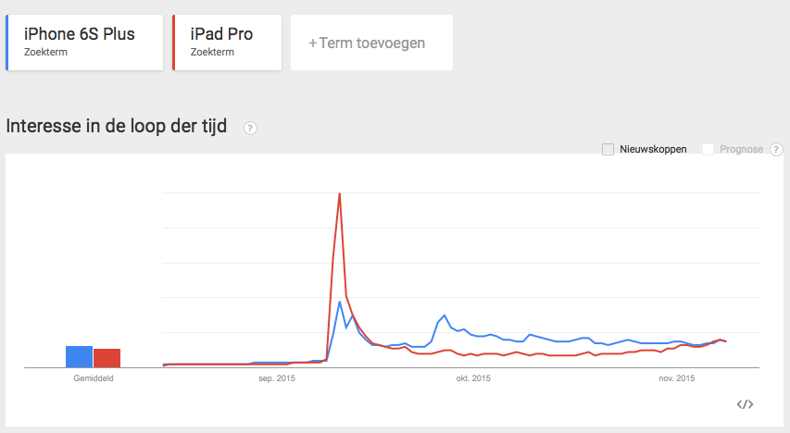Click the red Gemiddeld average bar
The height and width of the screenshot is (433, 790).
click(107, 357)
